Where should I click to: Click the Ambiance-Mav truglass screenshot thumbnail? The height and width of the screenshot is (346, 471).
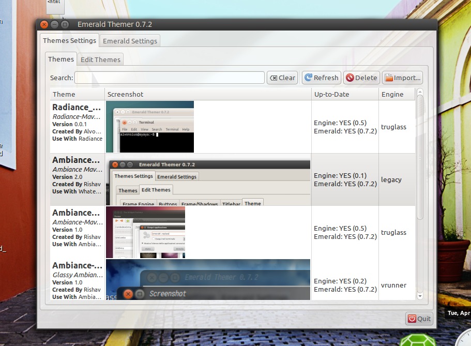145,232
